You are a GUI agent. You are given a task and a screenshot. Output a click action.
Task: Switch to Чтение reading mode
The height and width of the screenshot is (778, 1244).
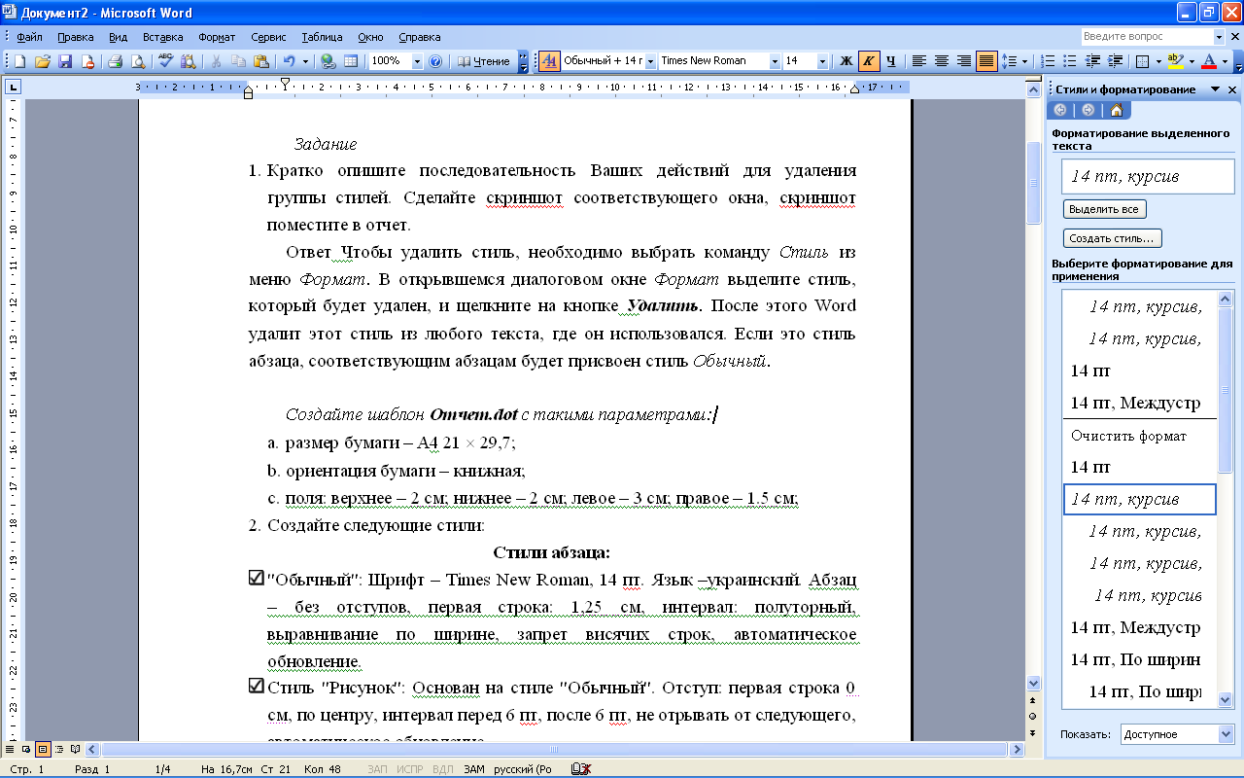tap(484, 61)
